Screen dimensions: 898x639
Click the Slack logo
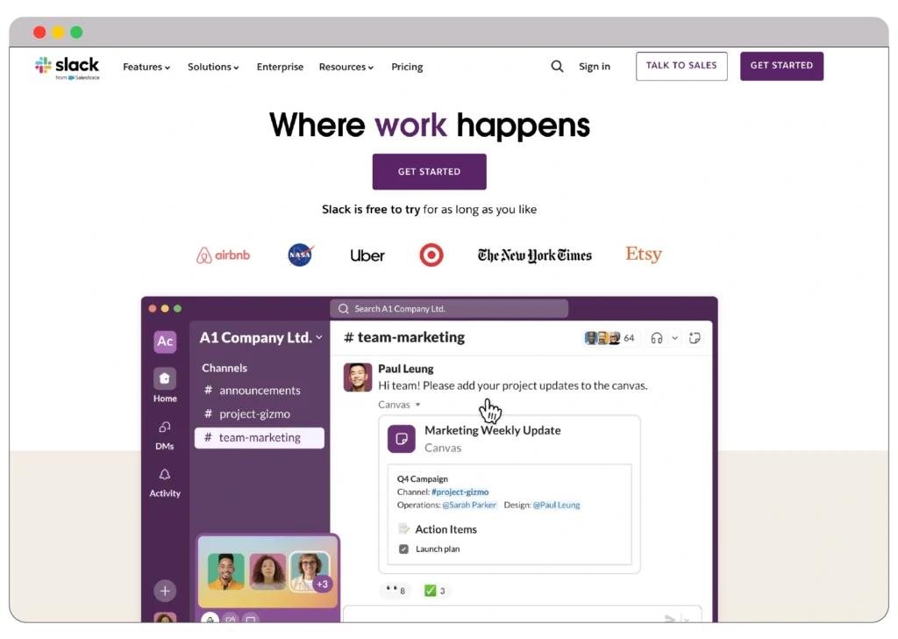click(67, 68)
